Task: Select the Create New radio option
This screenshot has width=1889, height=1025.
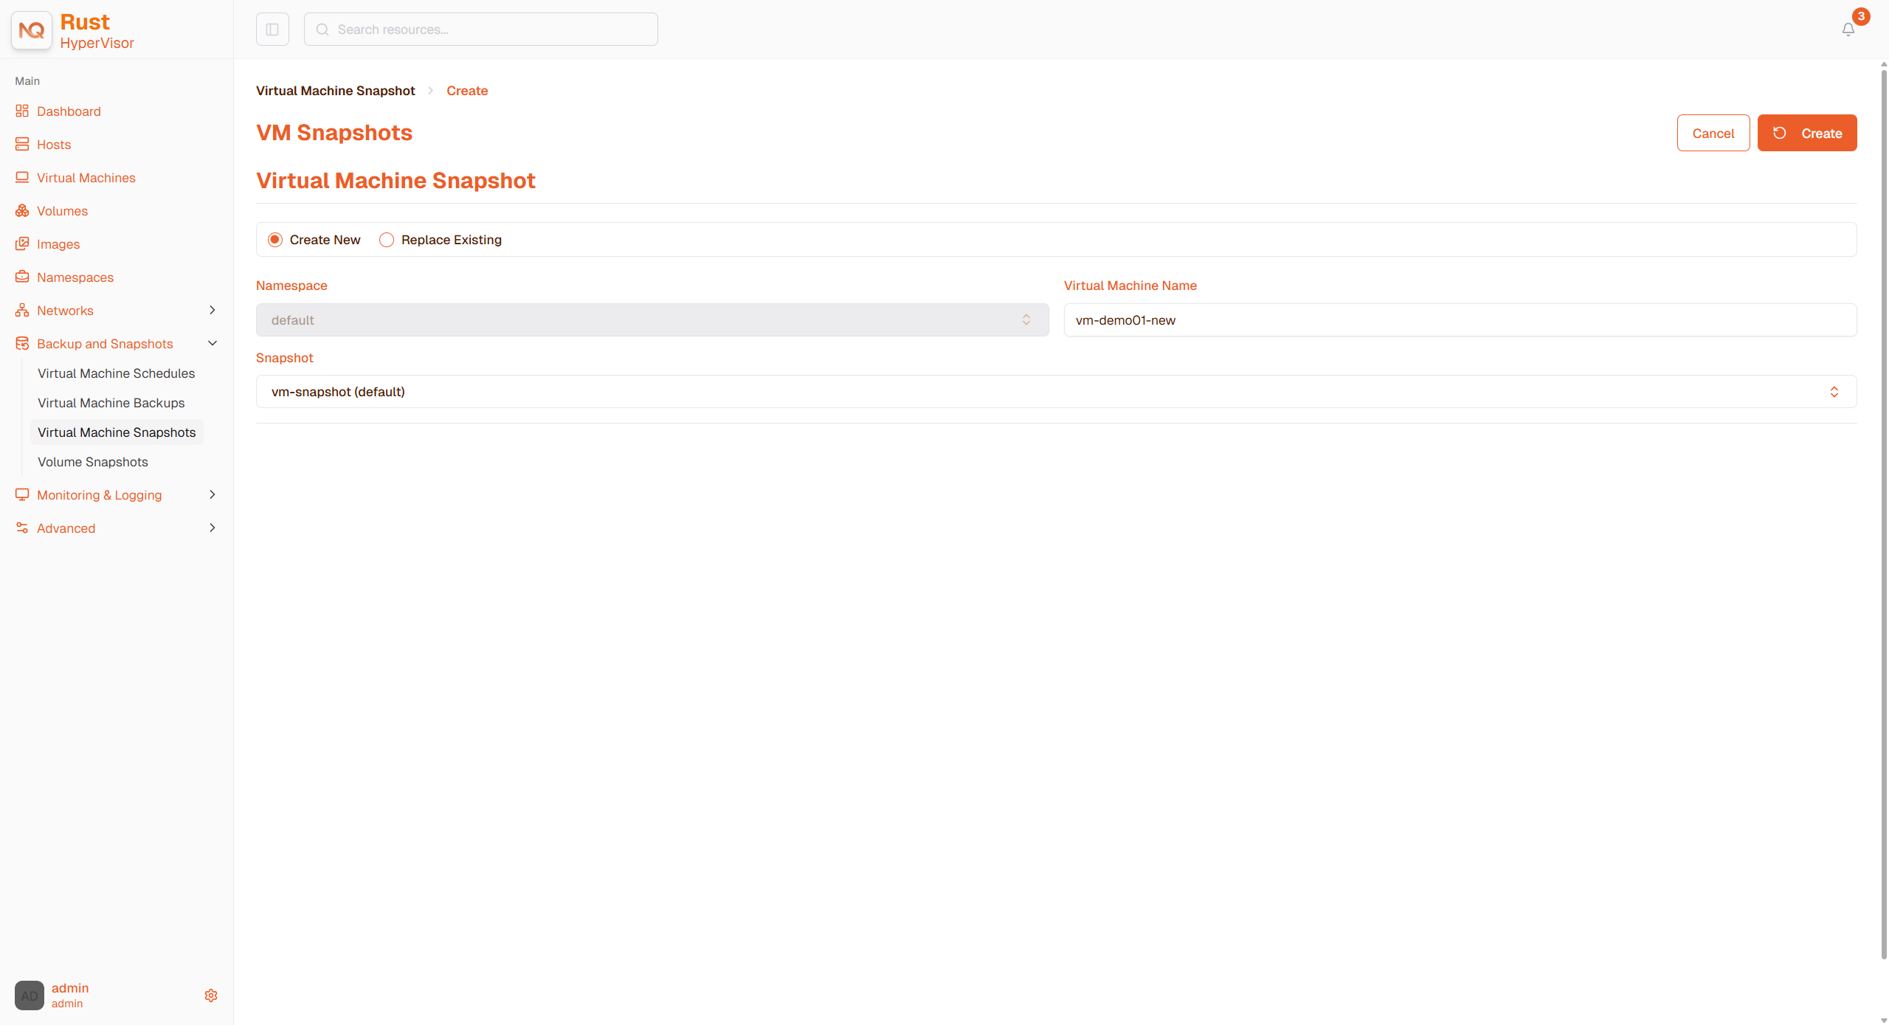Action: tap(275, 240)
